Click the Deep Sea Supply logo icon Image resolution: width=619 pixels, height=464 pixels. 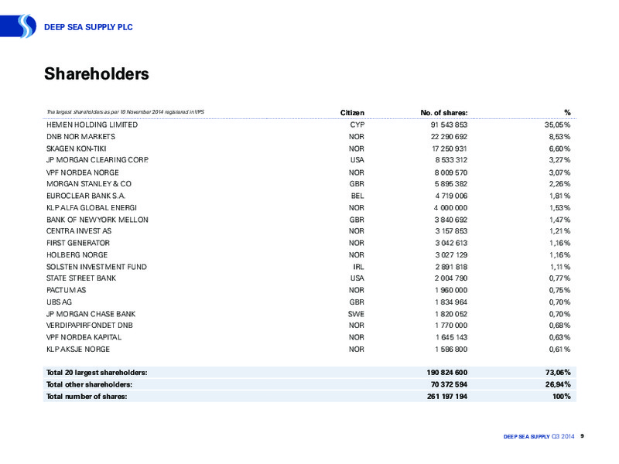coord(19,26)
